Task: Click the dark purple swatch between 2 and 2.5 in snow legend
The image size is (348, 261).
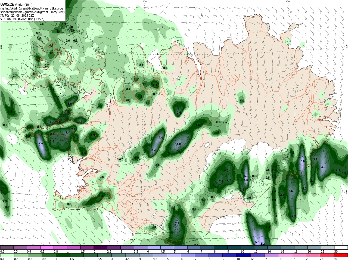Action: coord(100,248)
